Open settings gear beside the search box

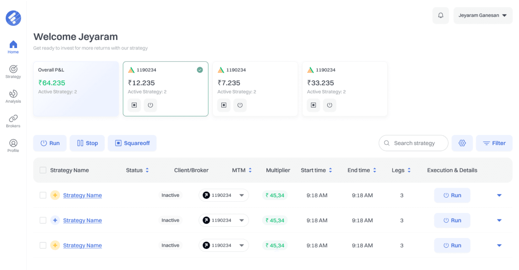(462, 143)
